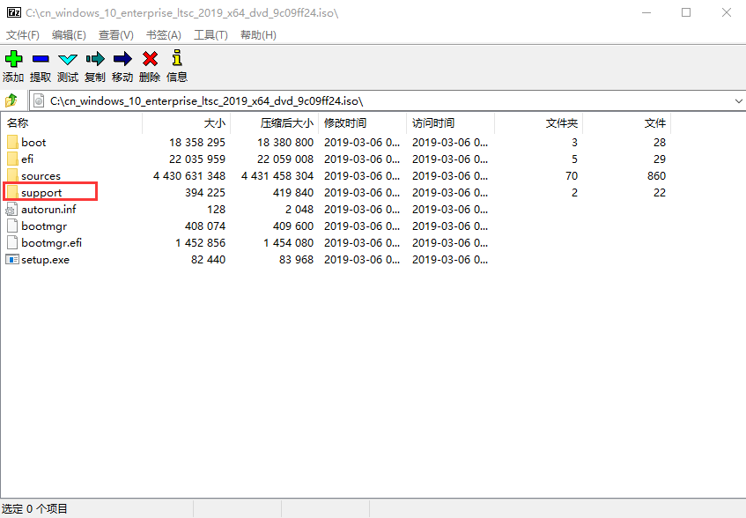
Task: Select the support folder name
Action: pos(41,193)
